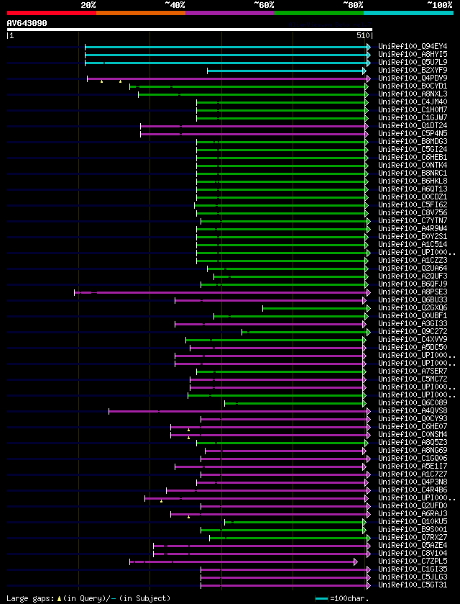Select label UniRef100_Q0CY93
The width and height of the screenshot is (460, 604).
(413, 419)
